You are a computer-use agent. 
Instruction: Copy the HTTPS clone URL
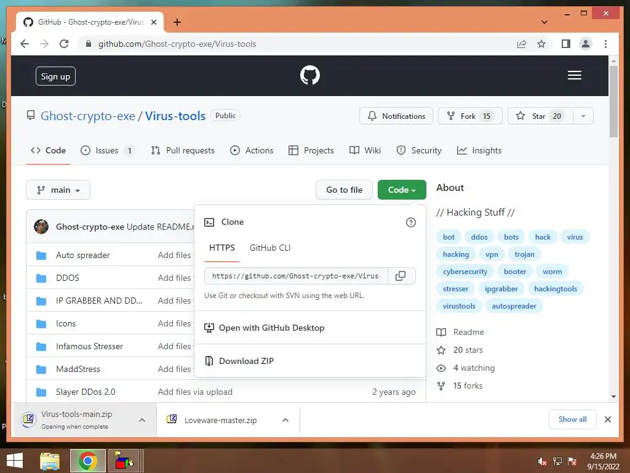click(x=401, y=276)
